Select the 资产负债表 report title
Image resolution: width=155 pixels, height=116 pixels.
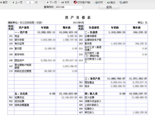(78, 17)
